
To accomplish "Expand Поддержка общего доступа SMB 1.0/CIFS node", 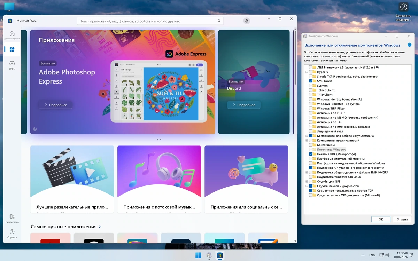I will pos(307,173).
